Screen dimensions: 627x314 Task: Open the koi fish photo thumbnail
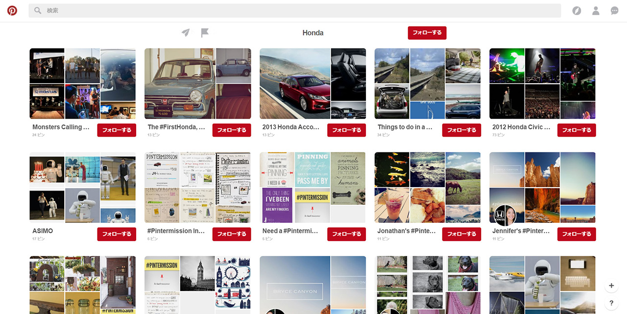click(392, 169)
